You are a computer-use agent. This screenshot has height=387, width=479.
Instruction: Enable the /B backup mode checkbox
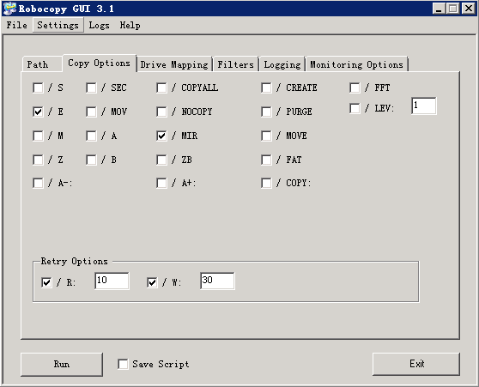pyautogui.click(x=91, y=160)
